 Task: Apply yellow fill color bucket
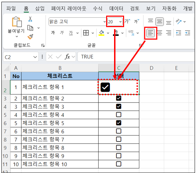(102, 33)
